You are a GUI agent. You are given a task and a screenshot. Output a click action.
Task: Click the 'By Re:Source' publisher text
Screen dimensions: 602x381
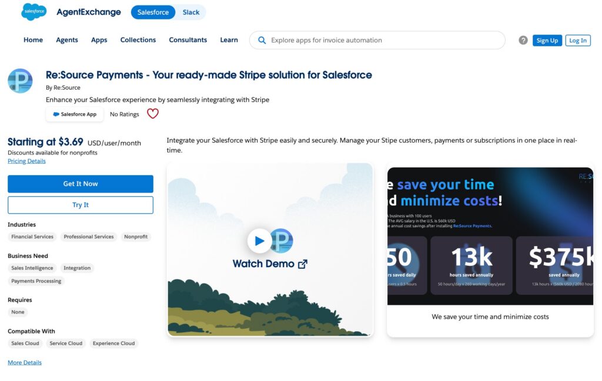coord(63,88)
